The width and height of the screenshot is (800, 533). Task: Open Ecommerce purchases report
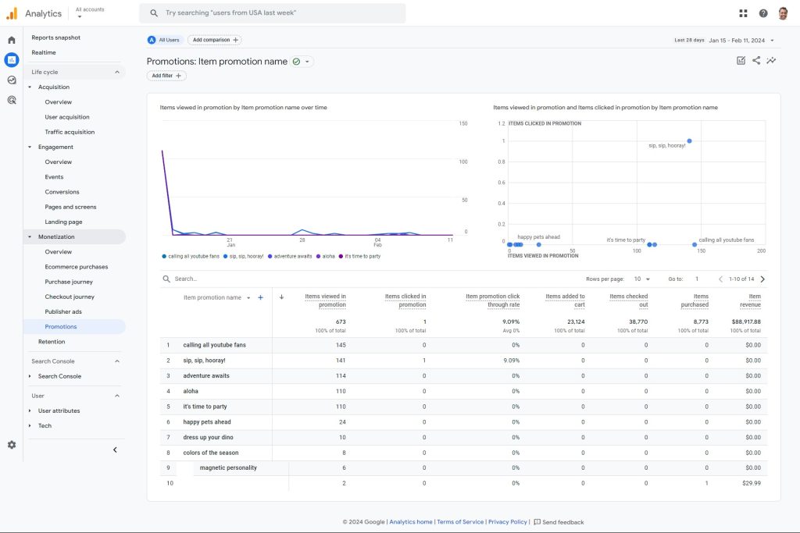tap(77, 267)
